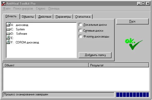
Task: Select the E: CD drive icon
Action: click(x=8, y=38)
